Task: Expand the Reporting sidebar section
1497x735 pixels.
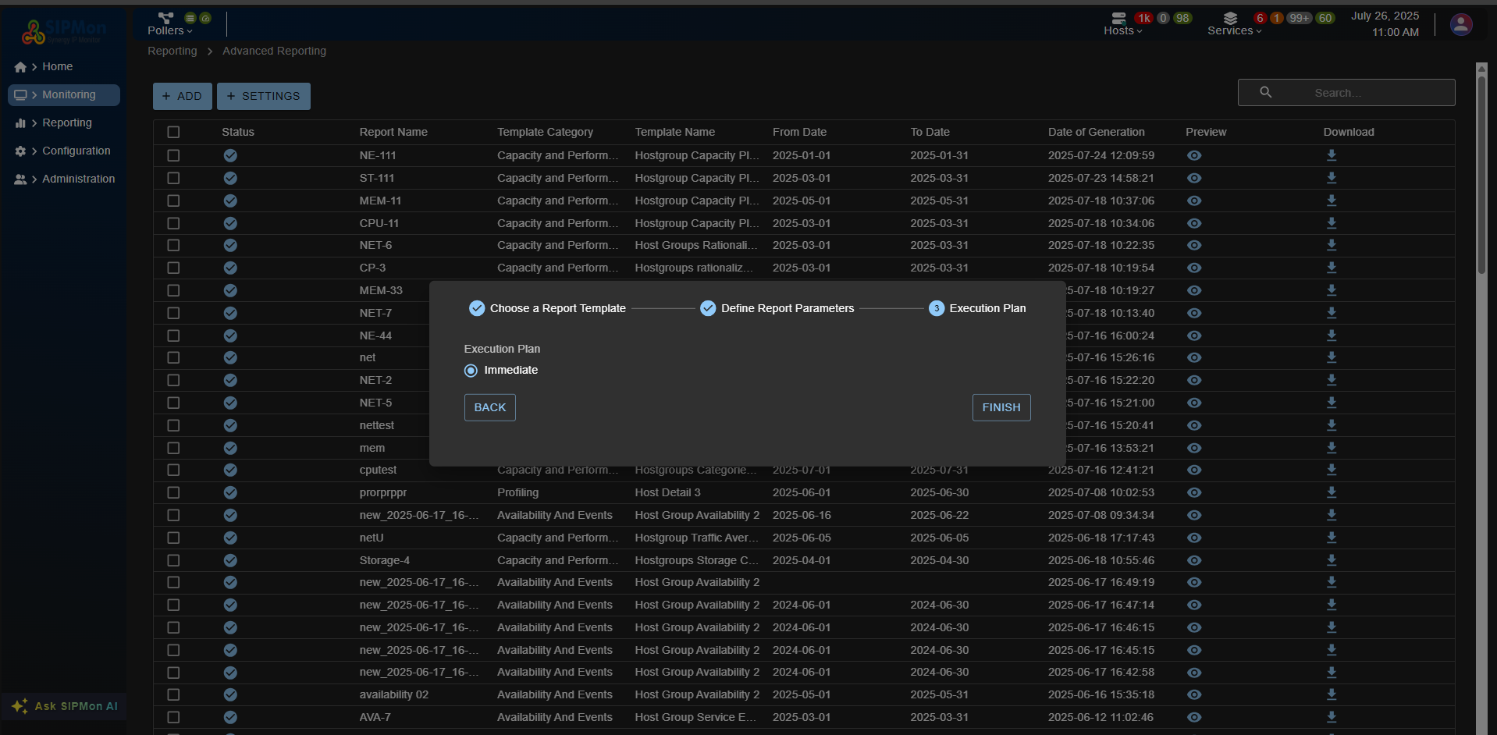Action: tap(66, 123)
